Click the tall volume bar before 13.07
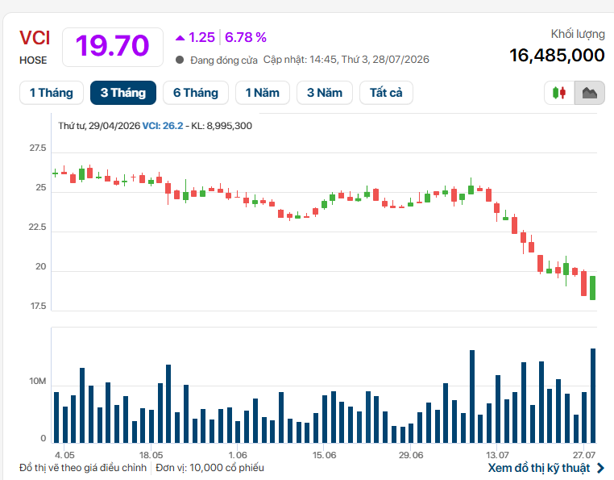The height and width of the screenshot is (480, 614). tap(472, 396)
